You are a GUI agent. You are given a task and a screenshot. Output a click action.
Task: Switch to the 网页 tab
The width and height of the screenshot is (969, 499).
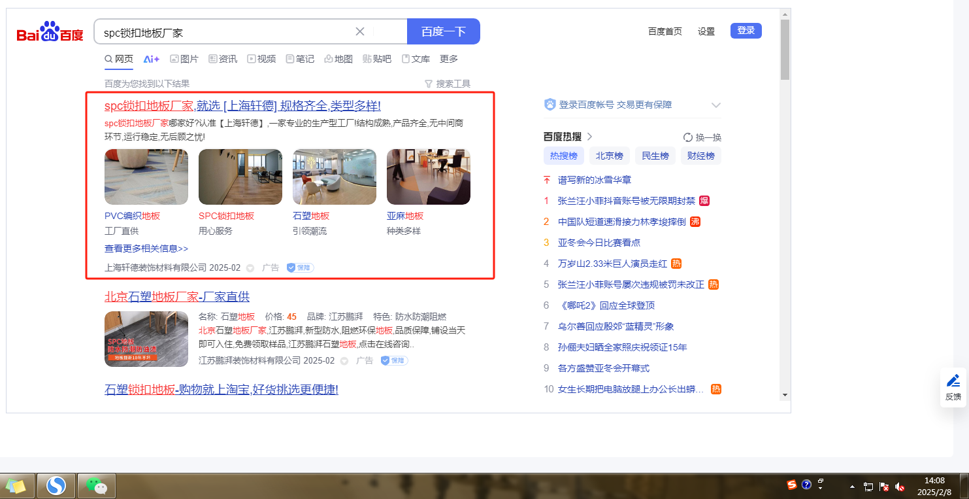point(119,59)
